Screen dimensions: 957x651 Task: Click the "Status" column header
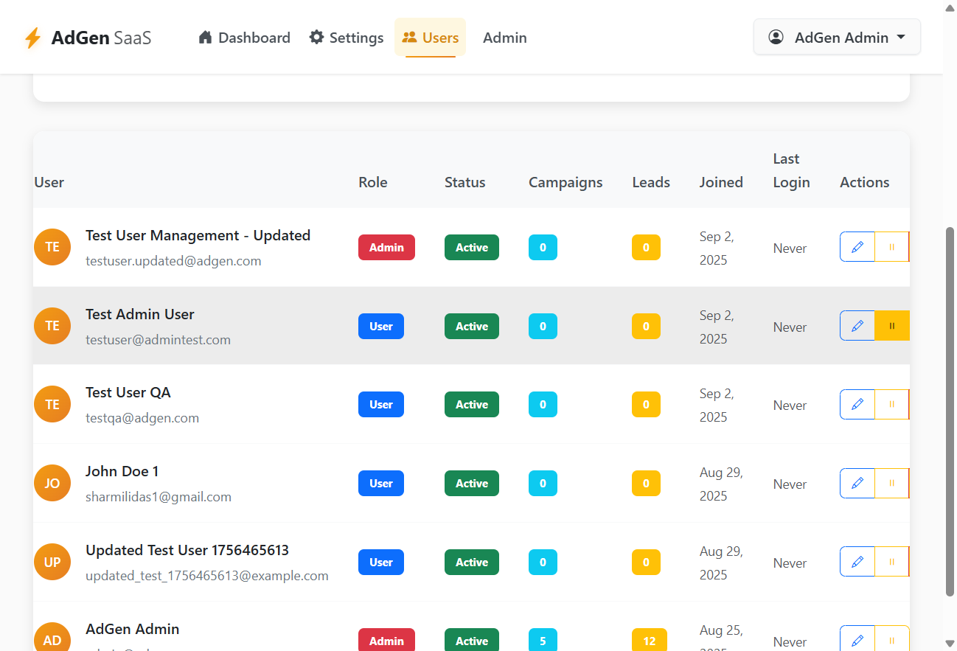[465, 182]
